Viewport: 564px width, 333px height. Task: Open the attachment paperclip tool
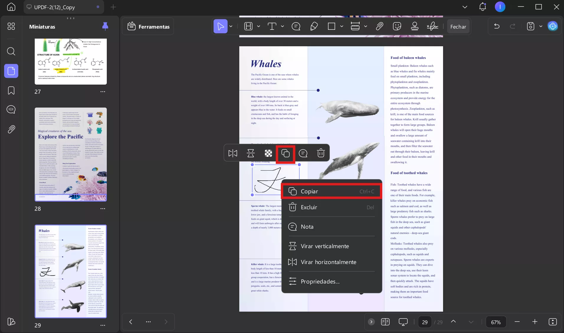coord(380,26)
